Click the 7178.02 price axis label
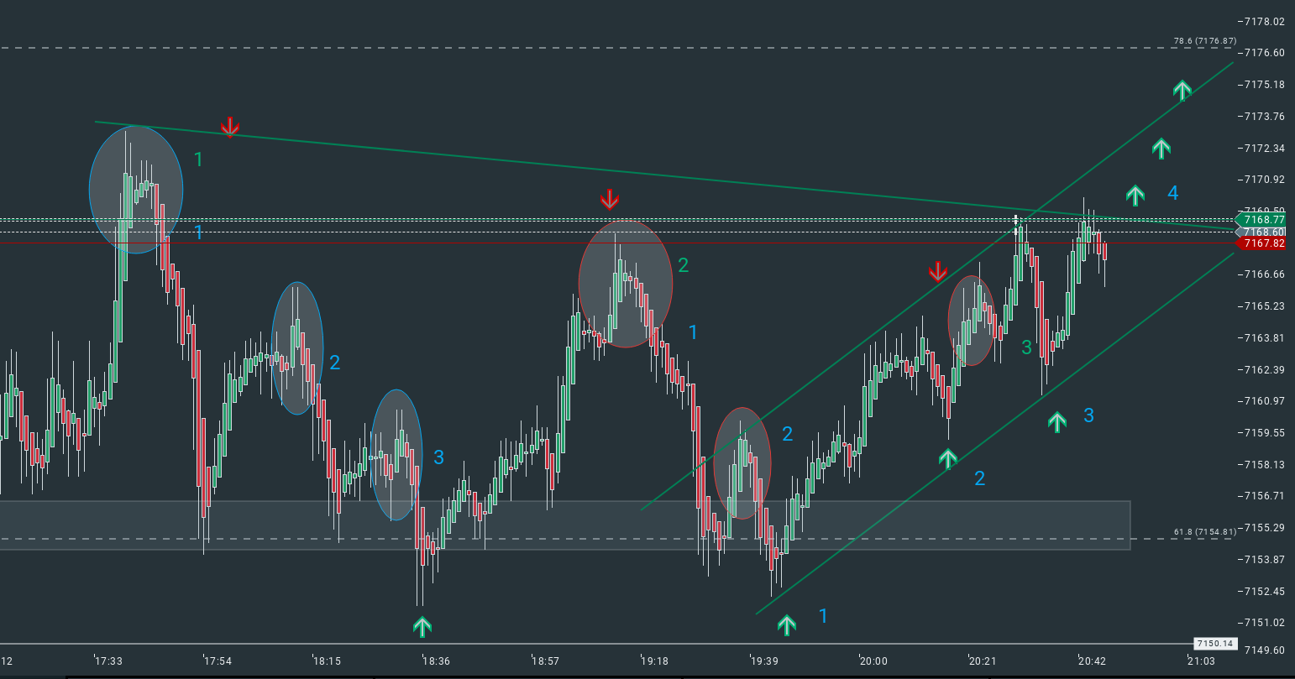 (1266, 21)
